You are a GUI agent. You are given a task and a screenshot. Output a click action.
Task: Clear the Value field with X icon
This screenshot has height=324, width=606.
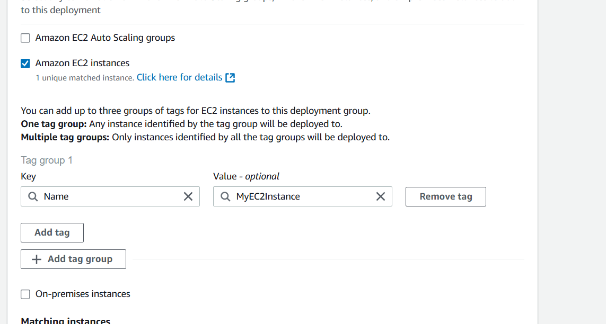381,196
